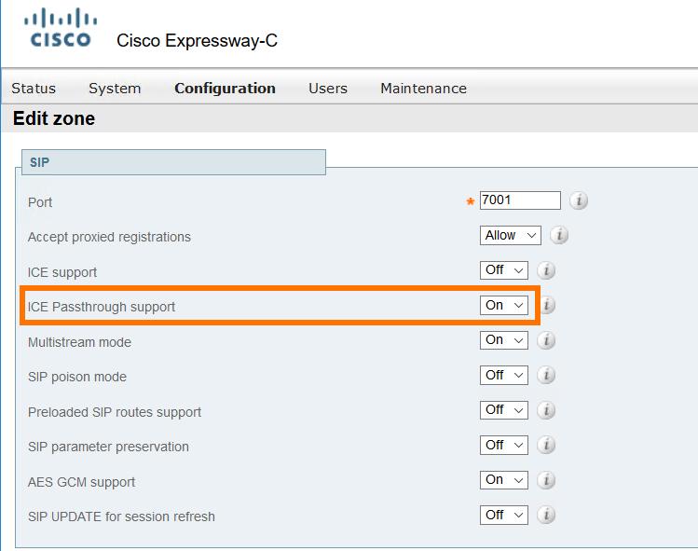The image size is (698, 551).
Task: Open the Configuration menu
Action: pos(225,89)
